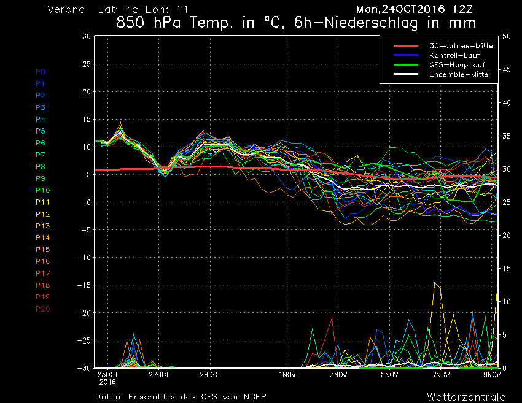Click the "Lat: 45 Lon: 11" coordinates
The height and width of the screenshot is (403, 522).
143,9
